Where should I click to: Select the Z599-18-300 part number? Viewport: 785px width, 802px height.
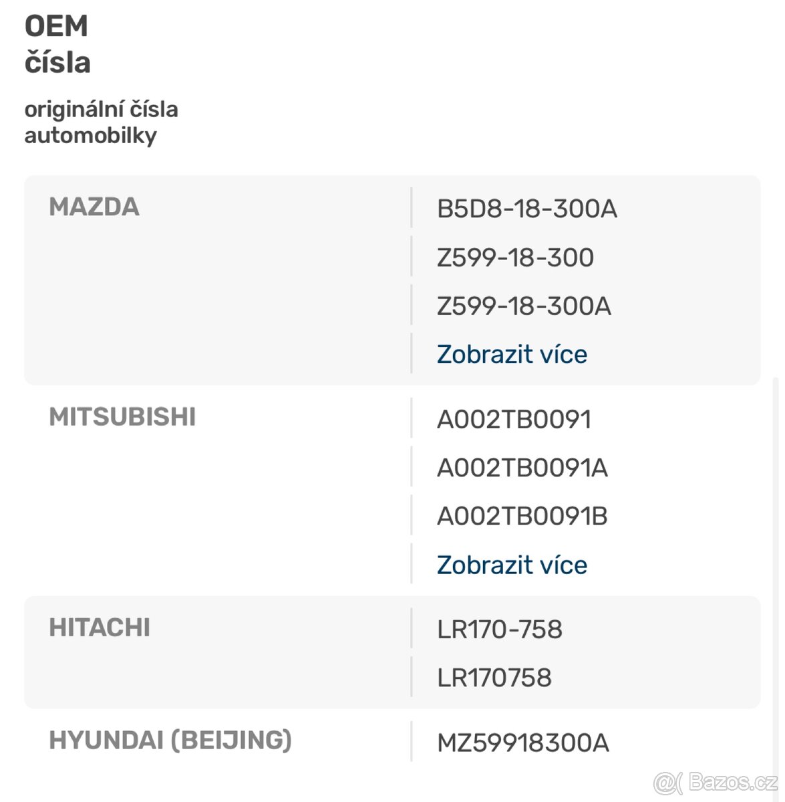click(x=515, y=258)
